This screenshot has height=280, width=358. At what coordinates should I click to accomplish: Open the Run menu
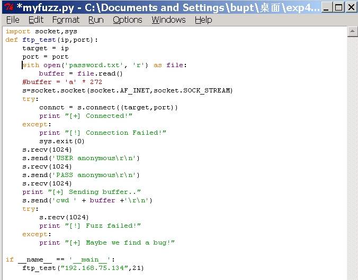(96, 20)
